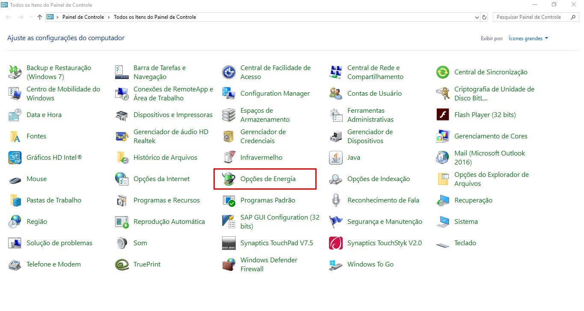This screenshot has width=584, height=311.
Task: Click the Forward navigation arrow
Action: pos(21,17)
